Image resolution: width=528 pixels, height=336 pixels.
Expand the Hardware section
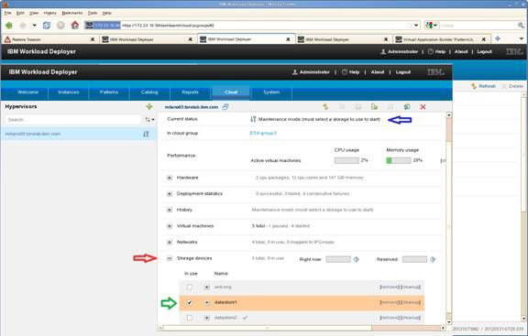(x=170, y=178)
